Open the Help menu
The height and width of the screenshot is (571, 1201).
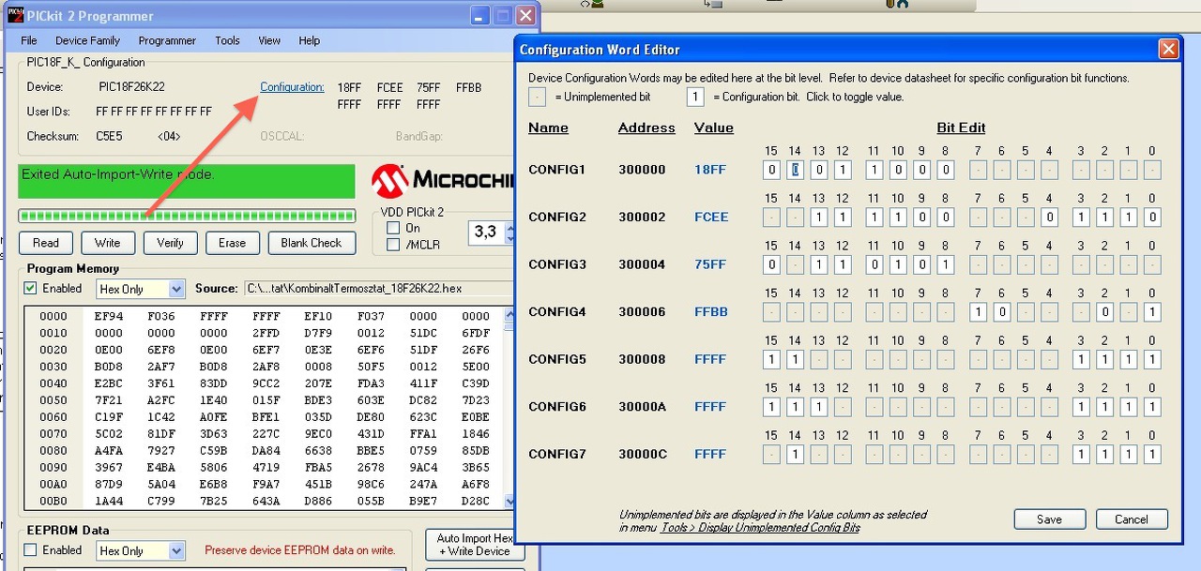click(x=310, y=40)
